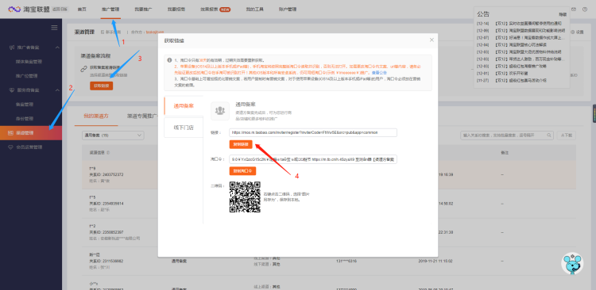The height and width of the screenshot is (290, 596).
Task: Click 关系ID: 2350852397 in the table
Action: tap(106, 232)
